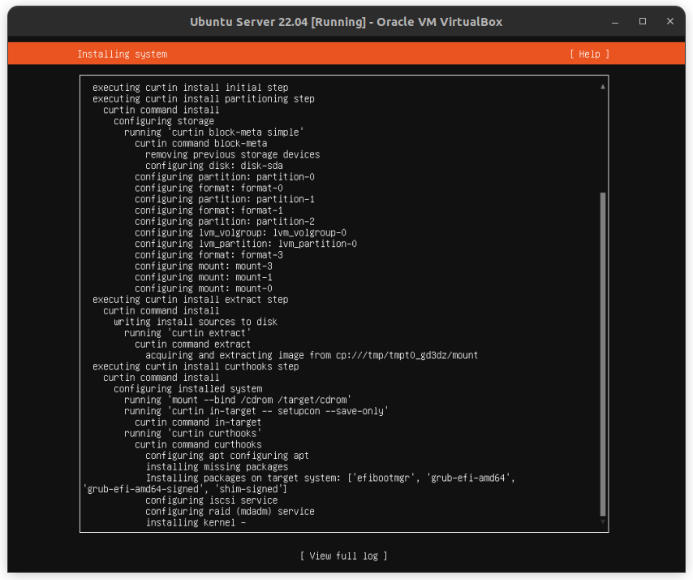Click 'configuring mount: mount-3' line
The width and height of the screenshot is (693, 580).
pyautogui.click(x=204, y=266)
